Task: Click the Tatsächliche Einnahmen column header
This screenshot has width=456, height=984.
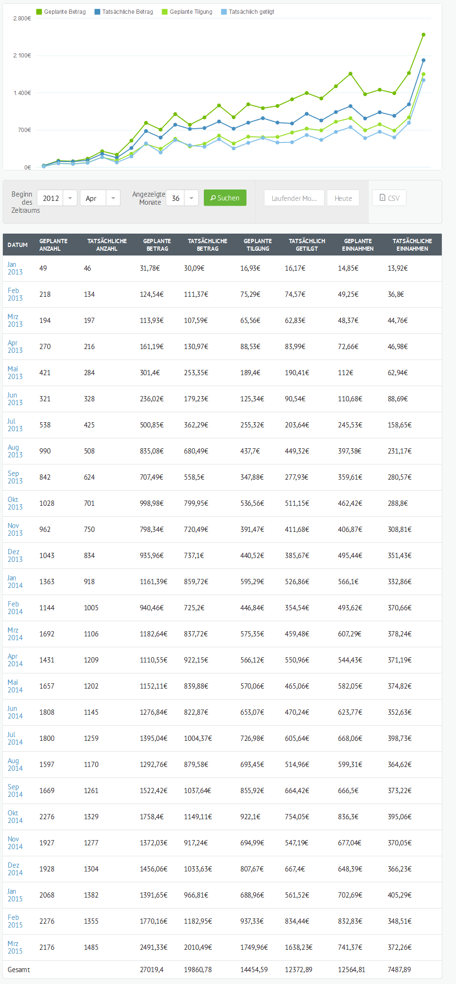Action: coord(412,245)
